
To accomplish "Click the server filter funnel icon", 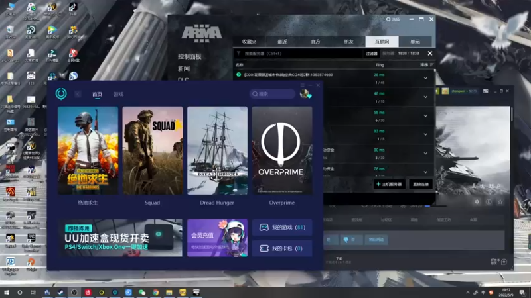I will [238, 54].
